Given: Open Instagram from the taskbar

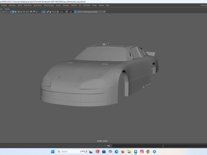Looking at the screenshot, I should [142, 152].
